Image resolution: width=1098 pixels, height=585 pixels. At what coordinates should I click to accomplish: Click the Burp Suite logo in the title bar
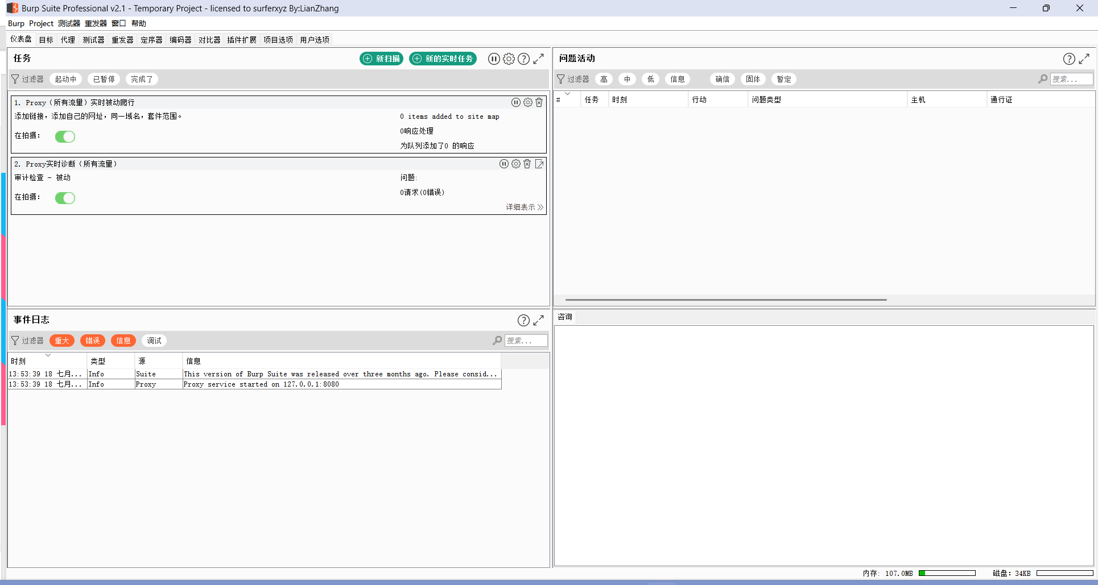(13, 8)
